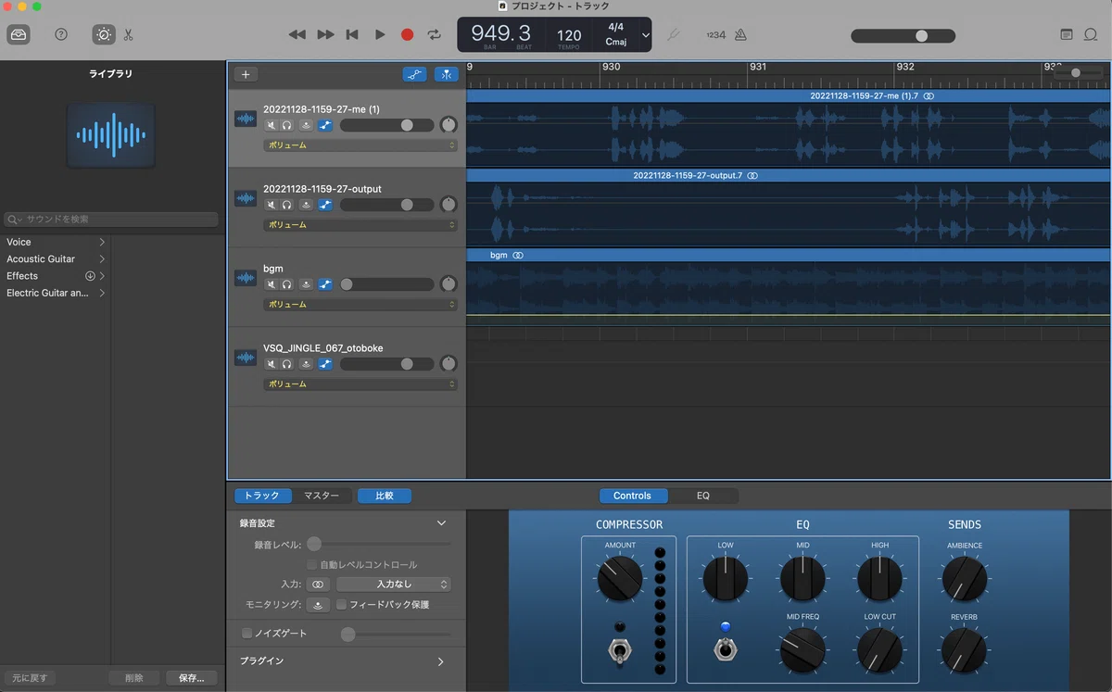Solo the 20221128-1159-27-output track
This screenshot has width=1112, height=692.
287,205
